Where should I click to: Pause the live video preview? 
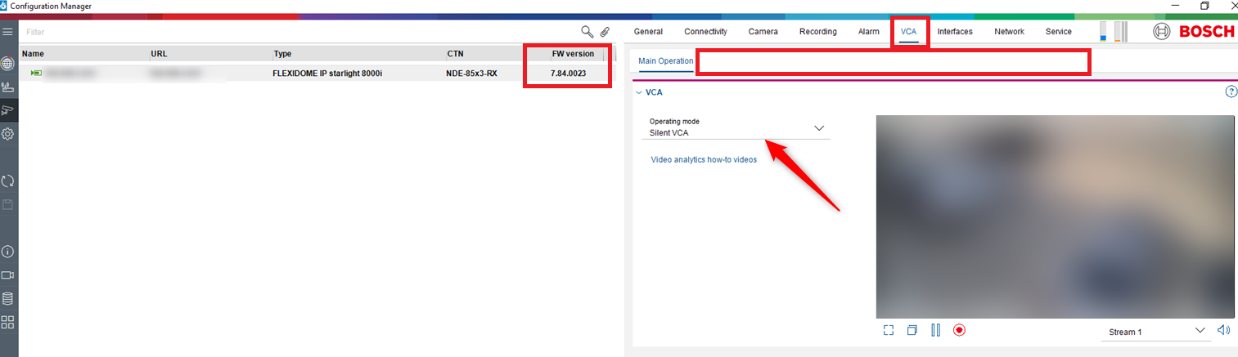point(935,330)
